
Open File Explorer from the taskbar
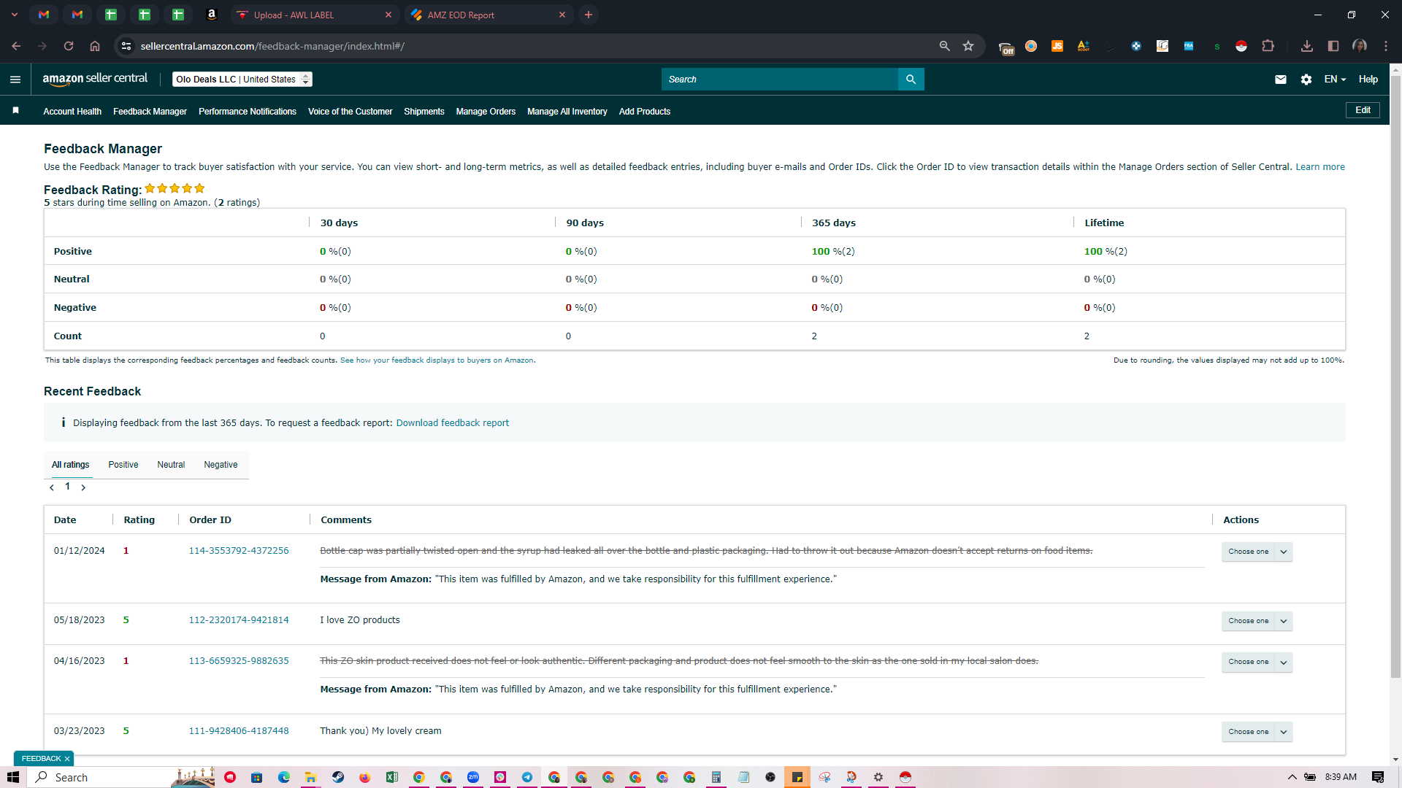[x=310, y=777]
